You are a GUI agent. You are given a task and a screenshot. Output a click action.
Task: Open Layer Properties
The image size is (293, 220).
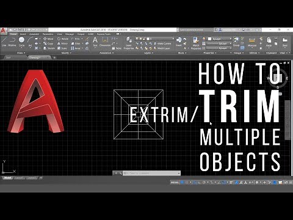129,43
